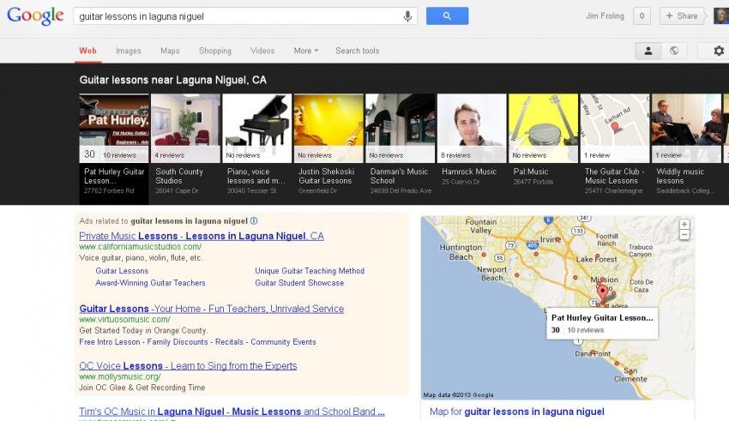Viewport: 729px width, 421px height.
Task: Click Unique Guitar Teaching Method sitelink
Action: point(310,271)
